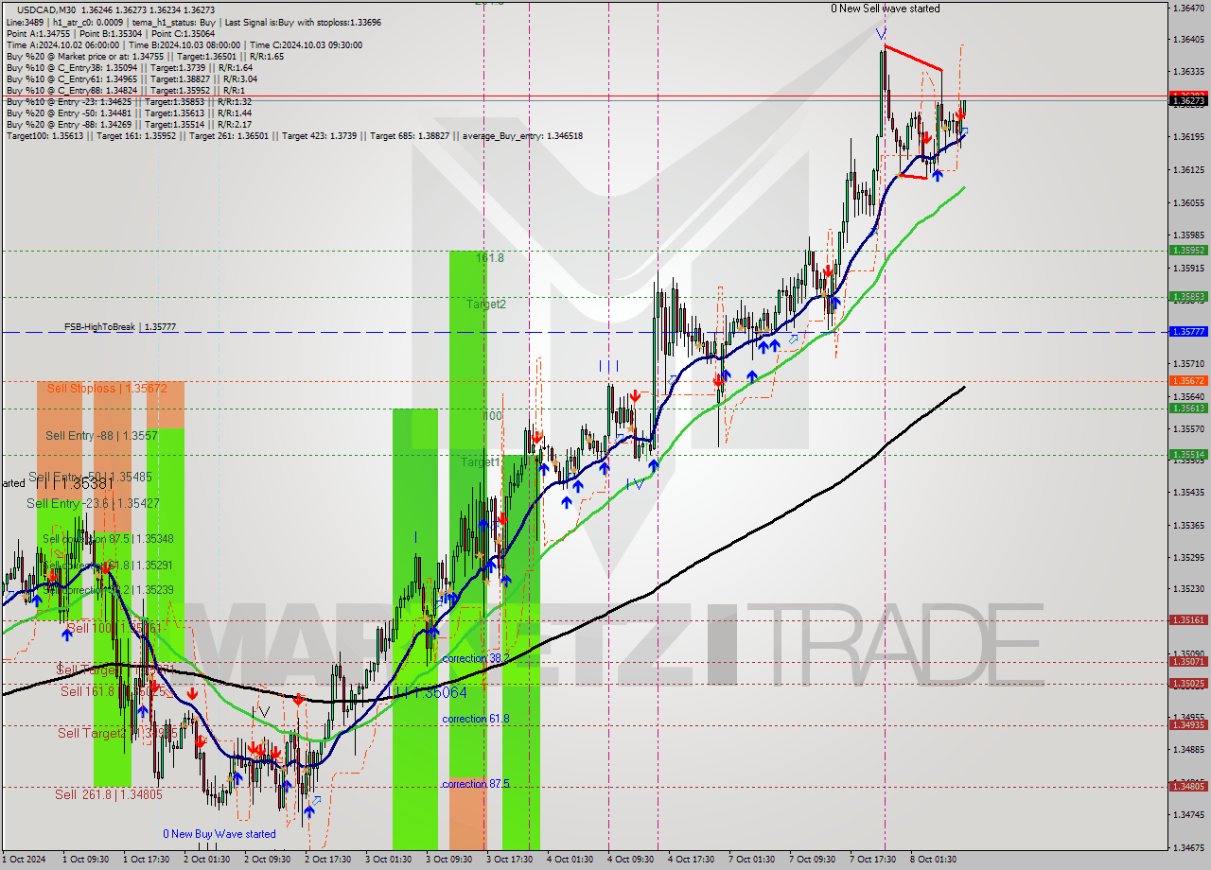Click the '3 Oct 17:30' time axis label
1211x870 pixels.
click(509, 860)
